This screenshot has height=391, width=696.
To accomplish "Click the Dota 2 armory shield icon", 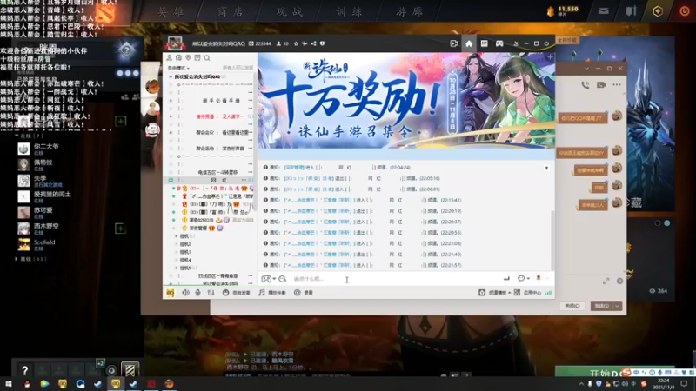I will [631, 11].
